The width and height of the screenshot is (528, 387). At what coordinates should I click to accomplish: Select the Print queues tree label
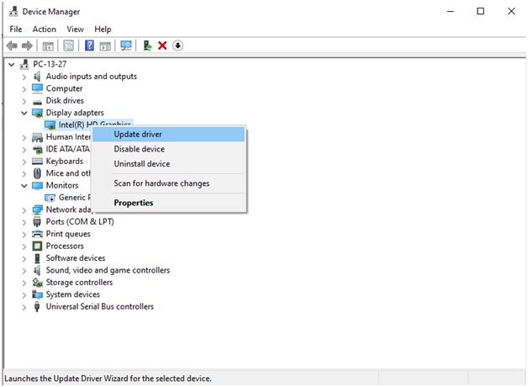coord(68,234)
